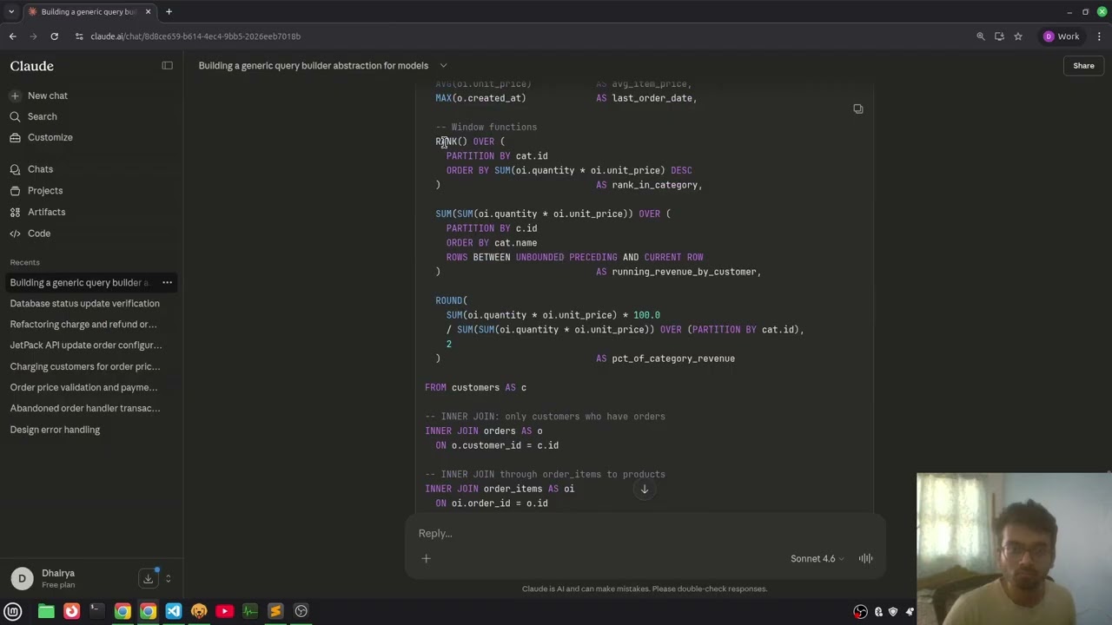Screen dimensions: 1112x625
Task: Open Sonnet 4.6 model selector
Action: (817, 559)
